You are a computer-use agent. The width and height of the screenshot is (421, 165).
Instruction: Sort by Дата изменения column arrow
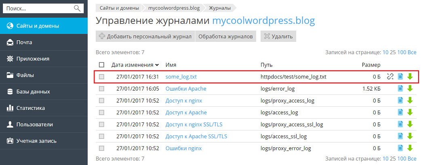[156, 65]
